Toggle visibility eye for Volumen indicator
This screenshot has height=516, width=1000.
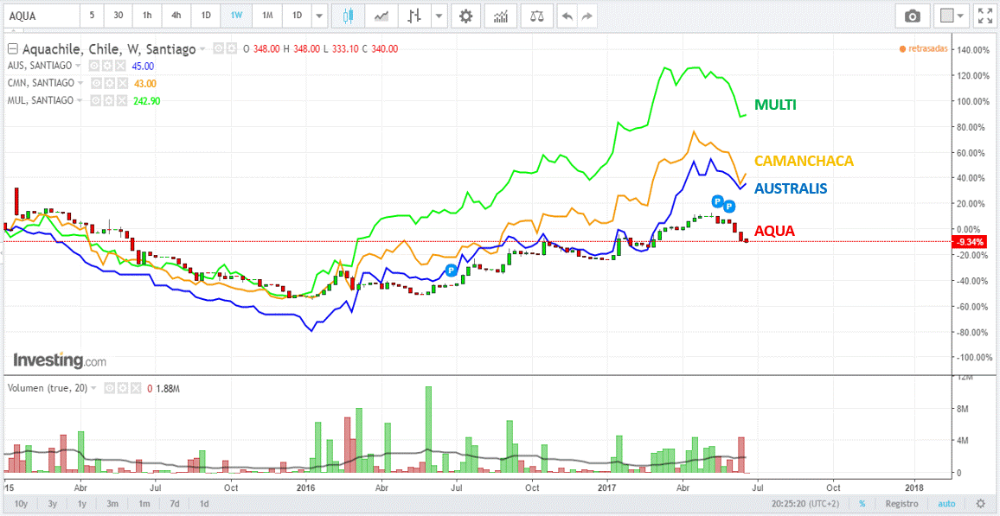[x=109, y=387]
